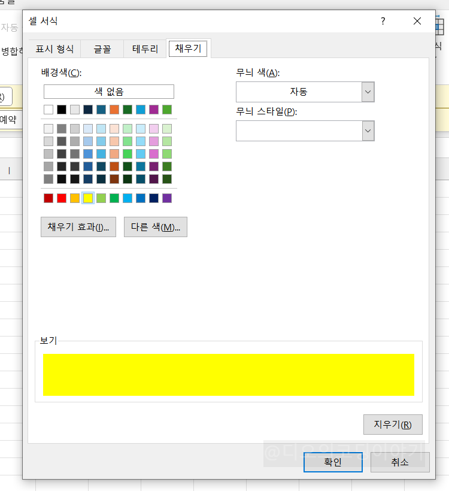This screenshot has width=449, height=491.
Task: Select the purple standard color swatch
Action: point(167,198)
